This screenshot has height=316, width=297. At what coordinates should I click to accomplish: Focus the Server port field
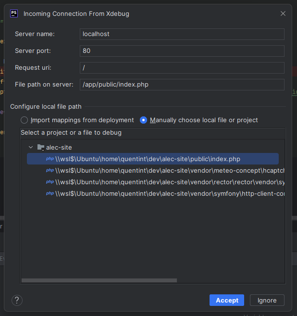pyautogui.click(x=182, y=51)
